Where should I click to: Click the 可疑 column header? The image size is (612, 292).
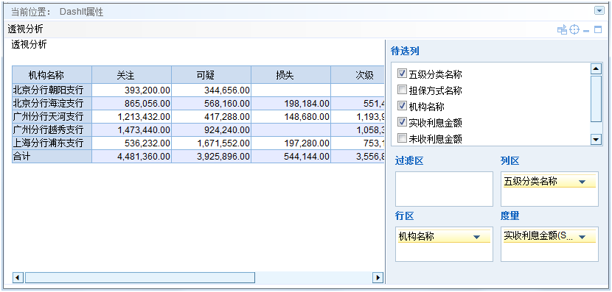click(211, 75)
